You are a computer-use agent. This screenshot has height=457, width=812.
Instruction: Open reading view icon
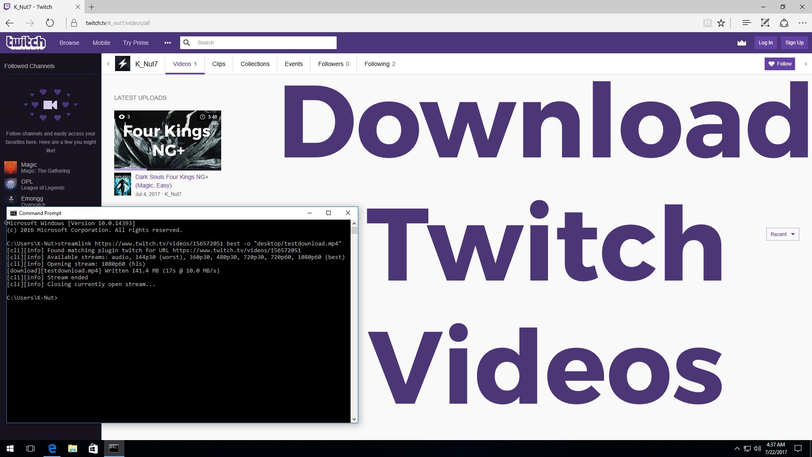click(x=707, y=23)
